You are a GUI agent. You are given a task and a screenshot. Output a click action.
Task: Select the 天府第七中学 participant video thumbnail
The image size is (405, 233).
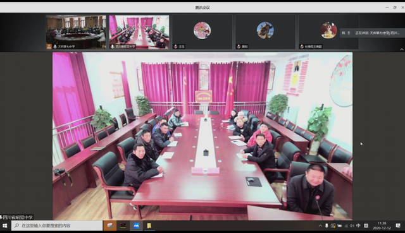pyautogui.click(x=76, y=32)
